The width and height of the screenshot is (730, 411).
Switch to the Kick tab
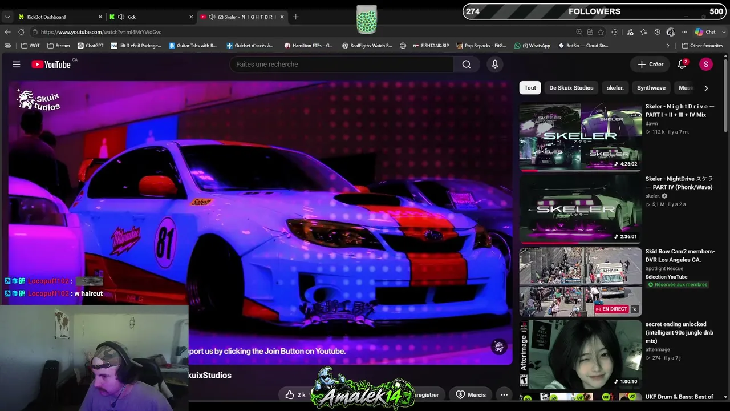(151, 17)
